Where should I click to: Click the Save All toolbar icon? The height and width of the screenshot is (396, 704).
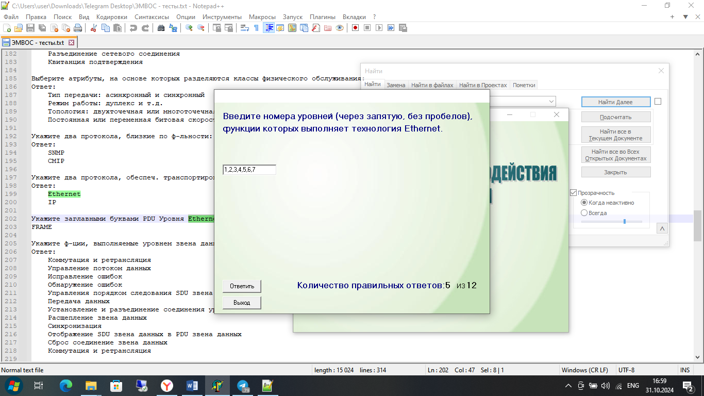42,28
